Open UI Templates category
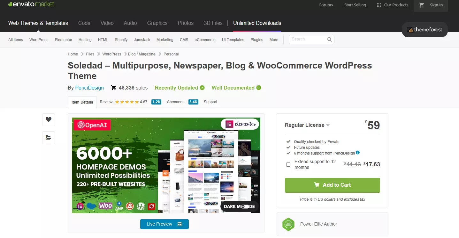 pyautogui.click(x=233, y=40)
